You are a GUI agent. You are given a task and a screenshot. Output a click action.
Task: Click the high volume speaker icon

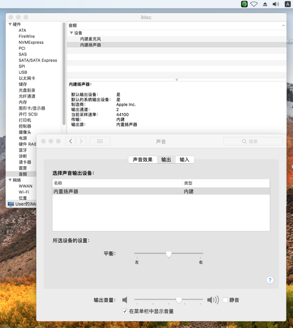213,300
